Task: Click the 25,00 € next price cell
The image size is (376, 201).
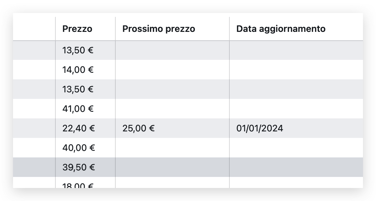Action: point(138,128)
